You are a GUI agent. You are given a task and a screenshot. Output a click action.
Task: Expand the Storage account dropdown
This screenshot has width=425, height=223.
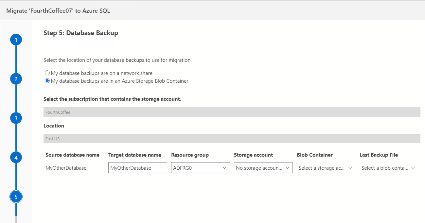263,168
